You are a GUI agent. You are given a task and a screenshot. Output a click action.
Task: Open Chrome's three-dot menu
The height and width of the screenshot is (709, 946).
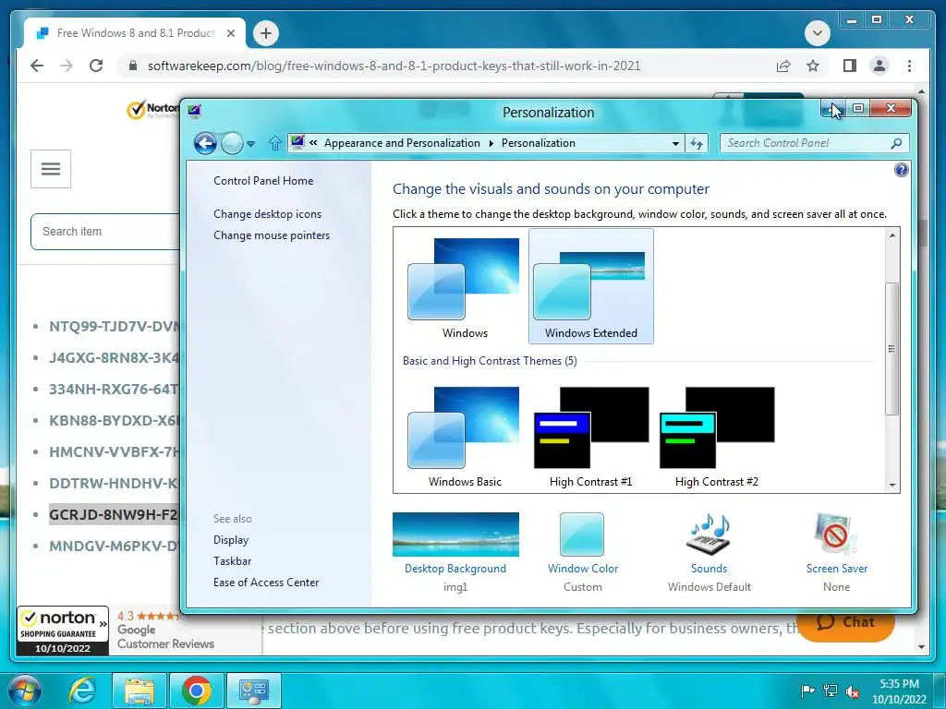909,66
